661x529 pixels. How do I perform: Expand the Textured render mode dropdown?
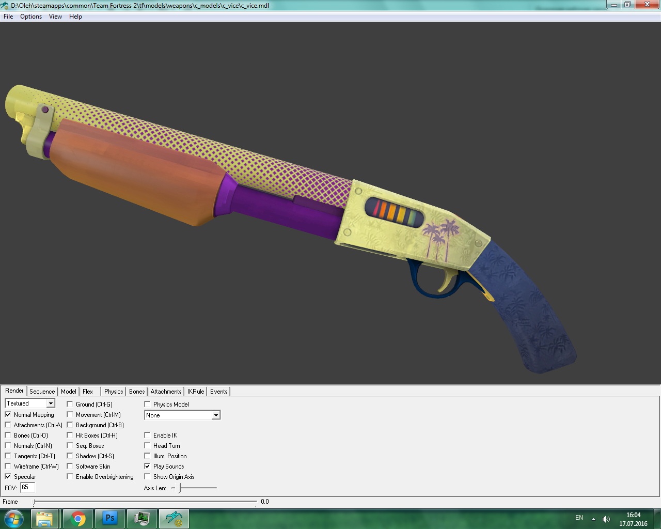point(51,403)
